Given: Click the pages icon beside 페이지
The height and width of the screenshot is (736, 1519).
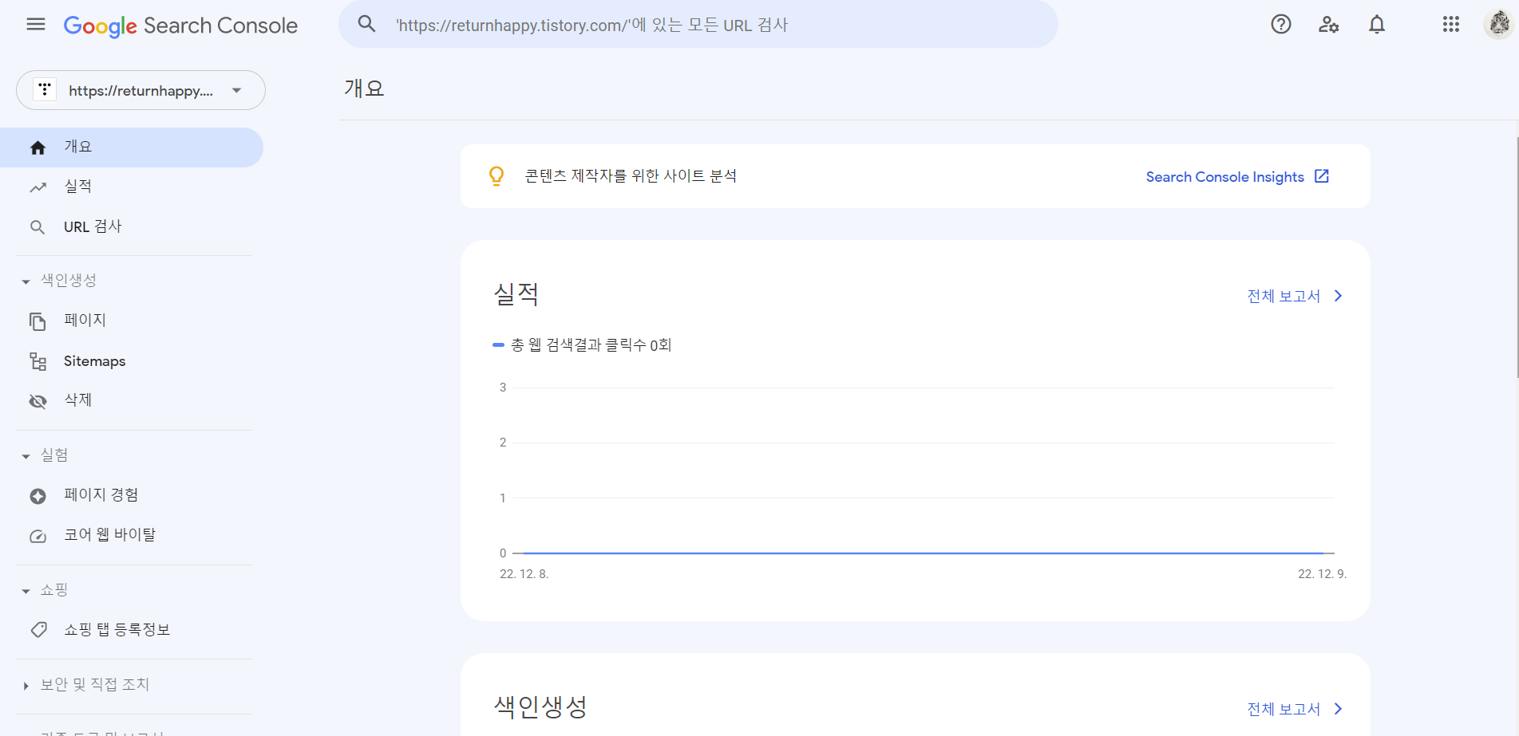Looking at the screenshot, I should click(38, 321).
